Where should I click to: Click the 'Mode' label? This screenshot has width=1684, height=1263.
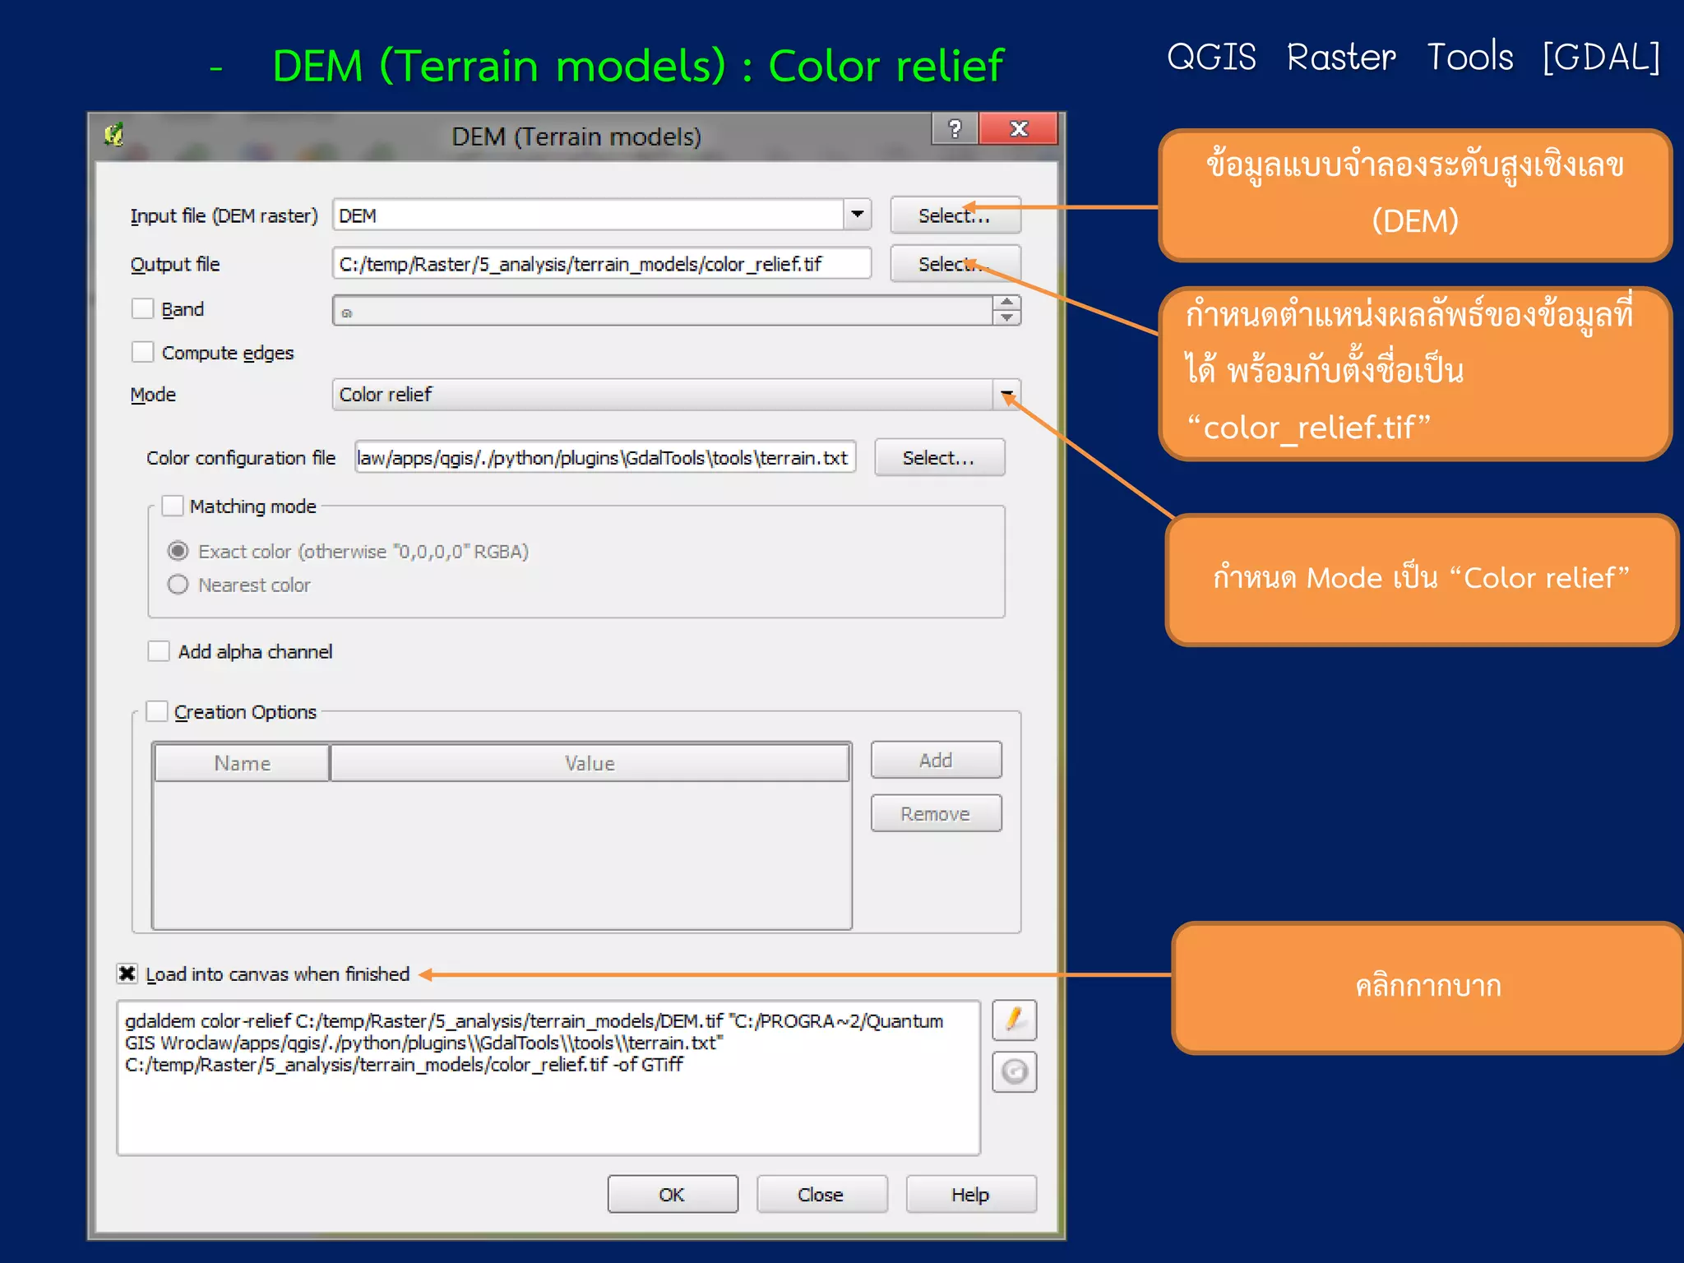click(x=153, y=395)
